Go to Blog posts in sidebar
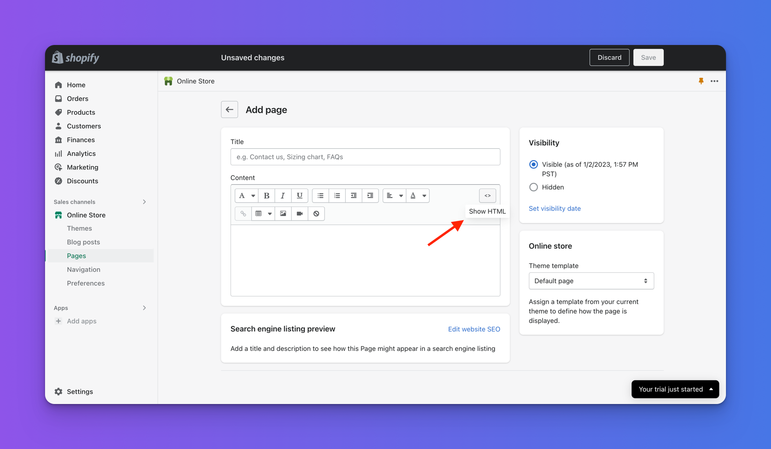This screenshot has width=771, height=449. point(83,242)
